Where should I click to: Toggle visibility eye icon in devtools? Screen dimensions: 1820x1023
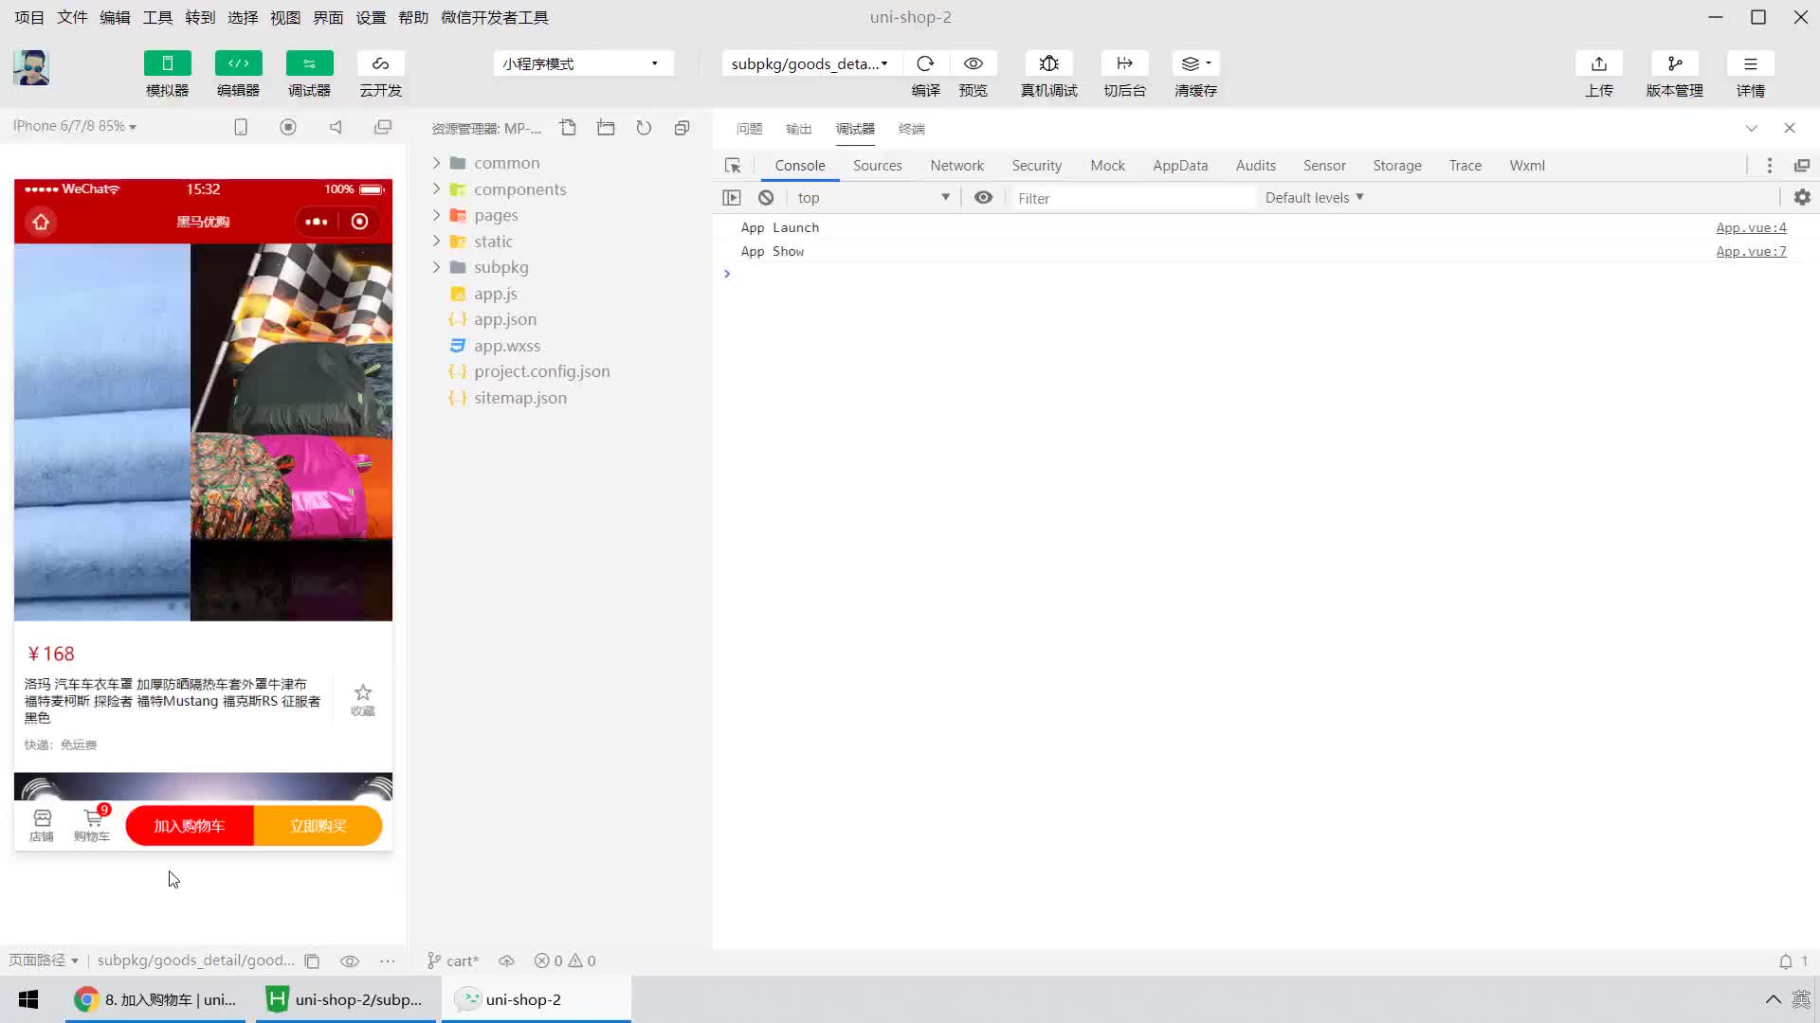tap(984, 197)
